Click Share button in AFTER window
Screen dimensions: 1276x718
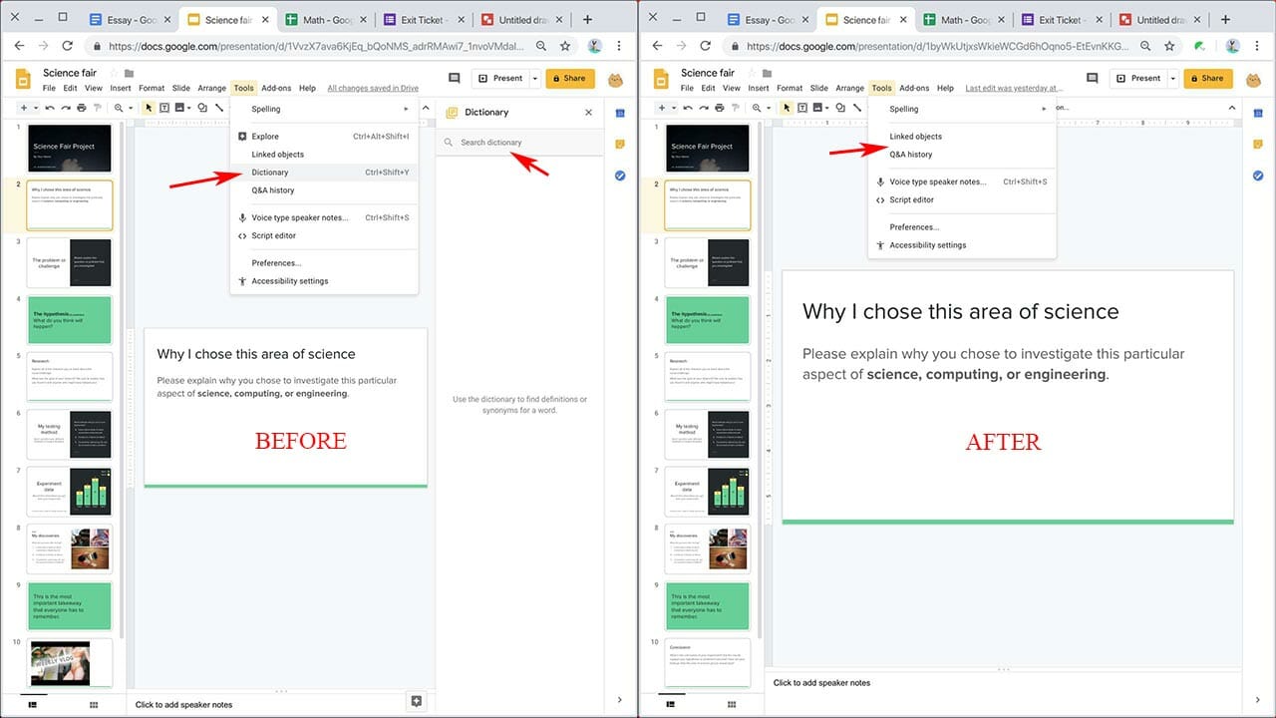(1208, 79)
